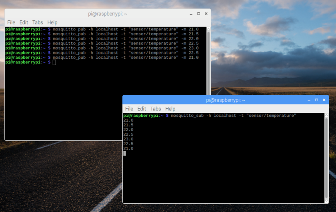Click the received value 22.0 in subscriber output

click(x=128, y=130)
